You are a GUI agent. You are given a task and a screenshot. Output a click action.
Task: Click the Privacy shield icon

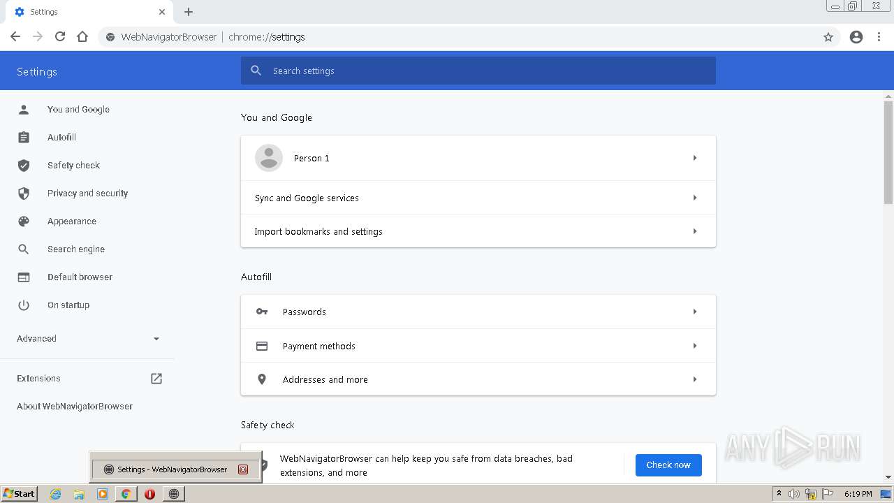tap(24, 193)
